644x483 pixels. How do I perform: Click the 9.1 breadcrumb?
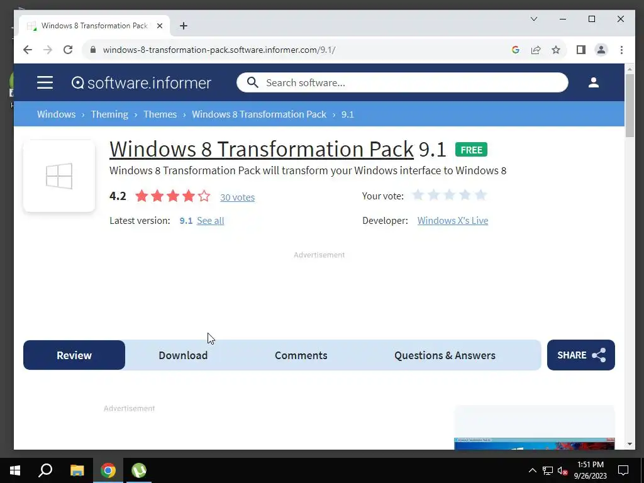(347, 114)
